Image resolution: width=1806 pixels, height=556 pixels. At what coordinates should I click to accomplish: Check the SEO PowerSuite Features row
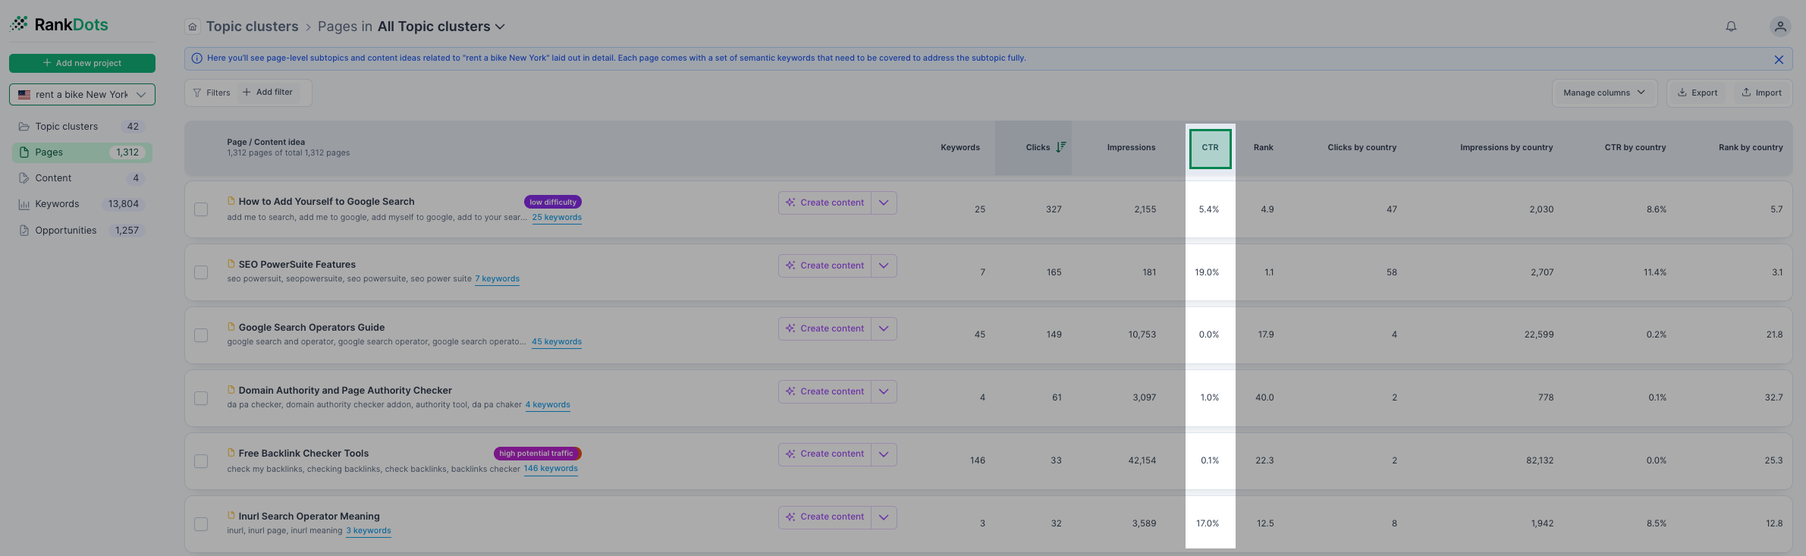point(201,272)
